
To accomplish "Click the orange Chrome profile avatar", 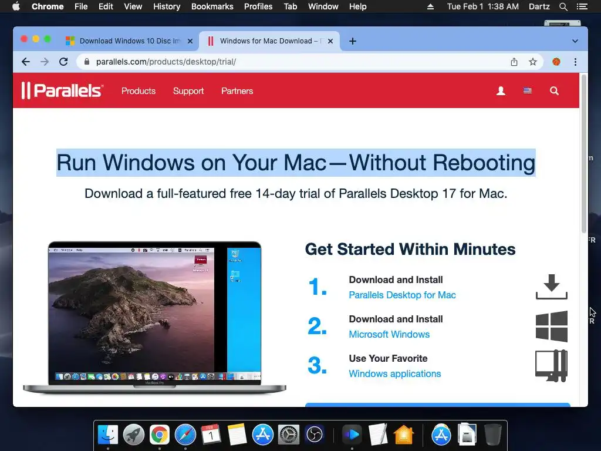I will tap(556, 62).
